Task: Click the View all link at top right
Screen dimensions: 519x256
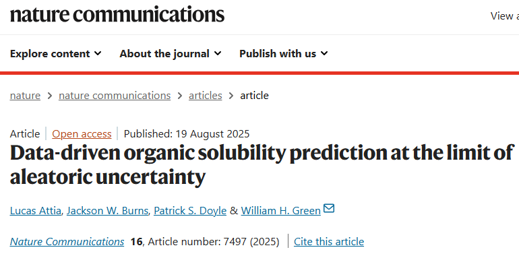Action: point(504,16)
